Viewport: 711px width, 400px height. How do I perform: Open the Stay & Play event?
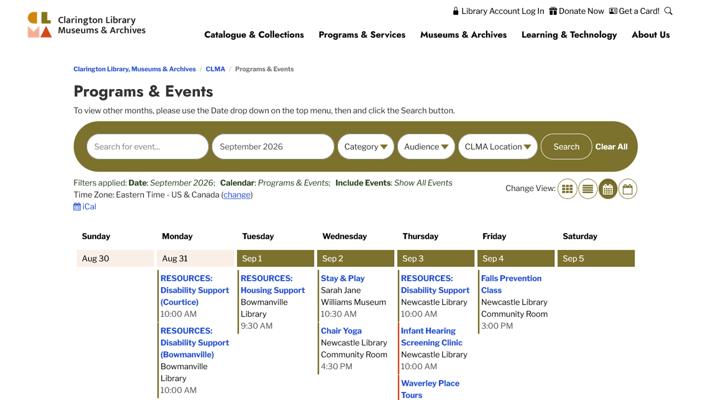(343, 279)
